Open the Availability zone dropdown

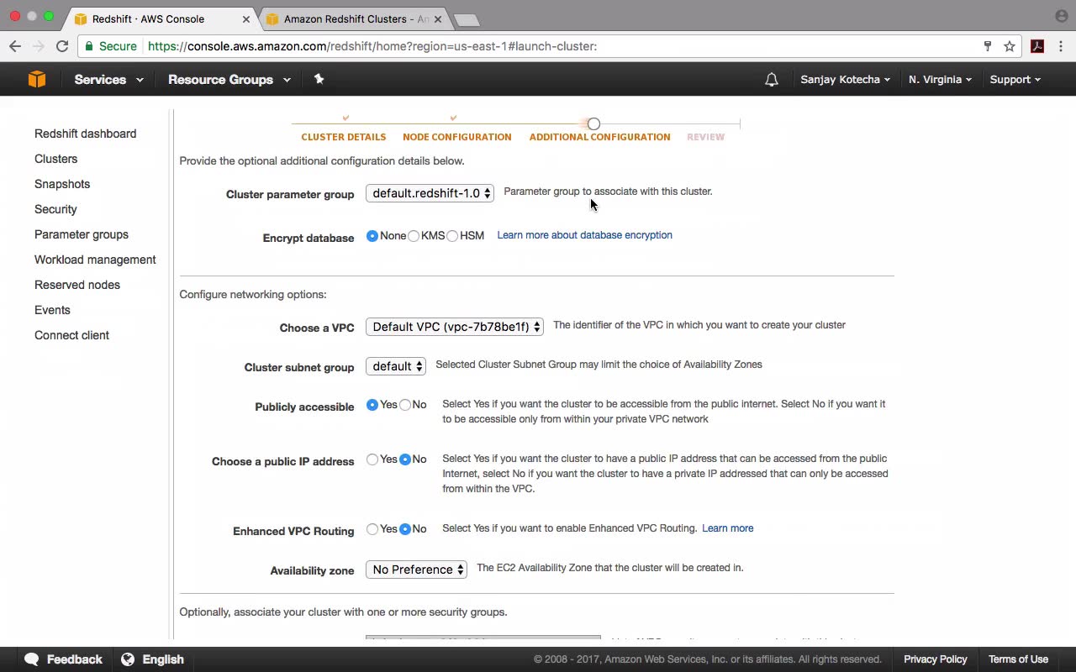pyautogui.click(x=416, y=570)
